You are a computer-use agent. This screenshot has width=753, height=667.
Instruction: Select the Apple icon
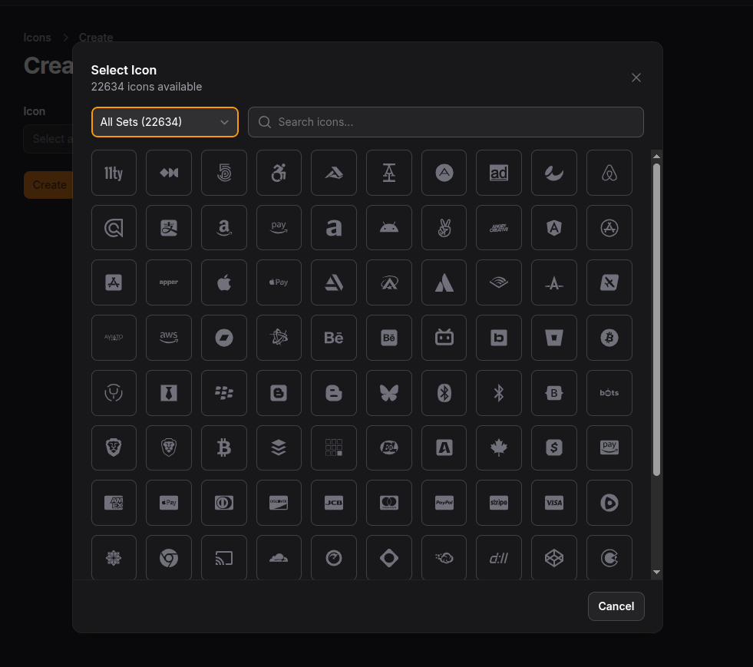224,282
